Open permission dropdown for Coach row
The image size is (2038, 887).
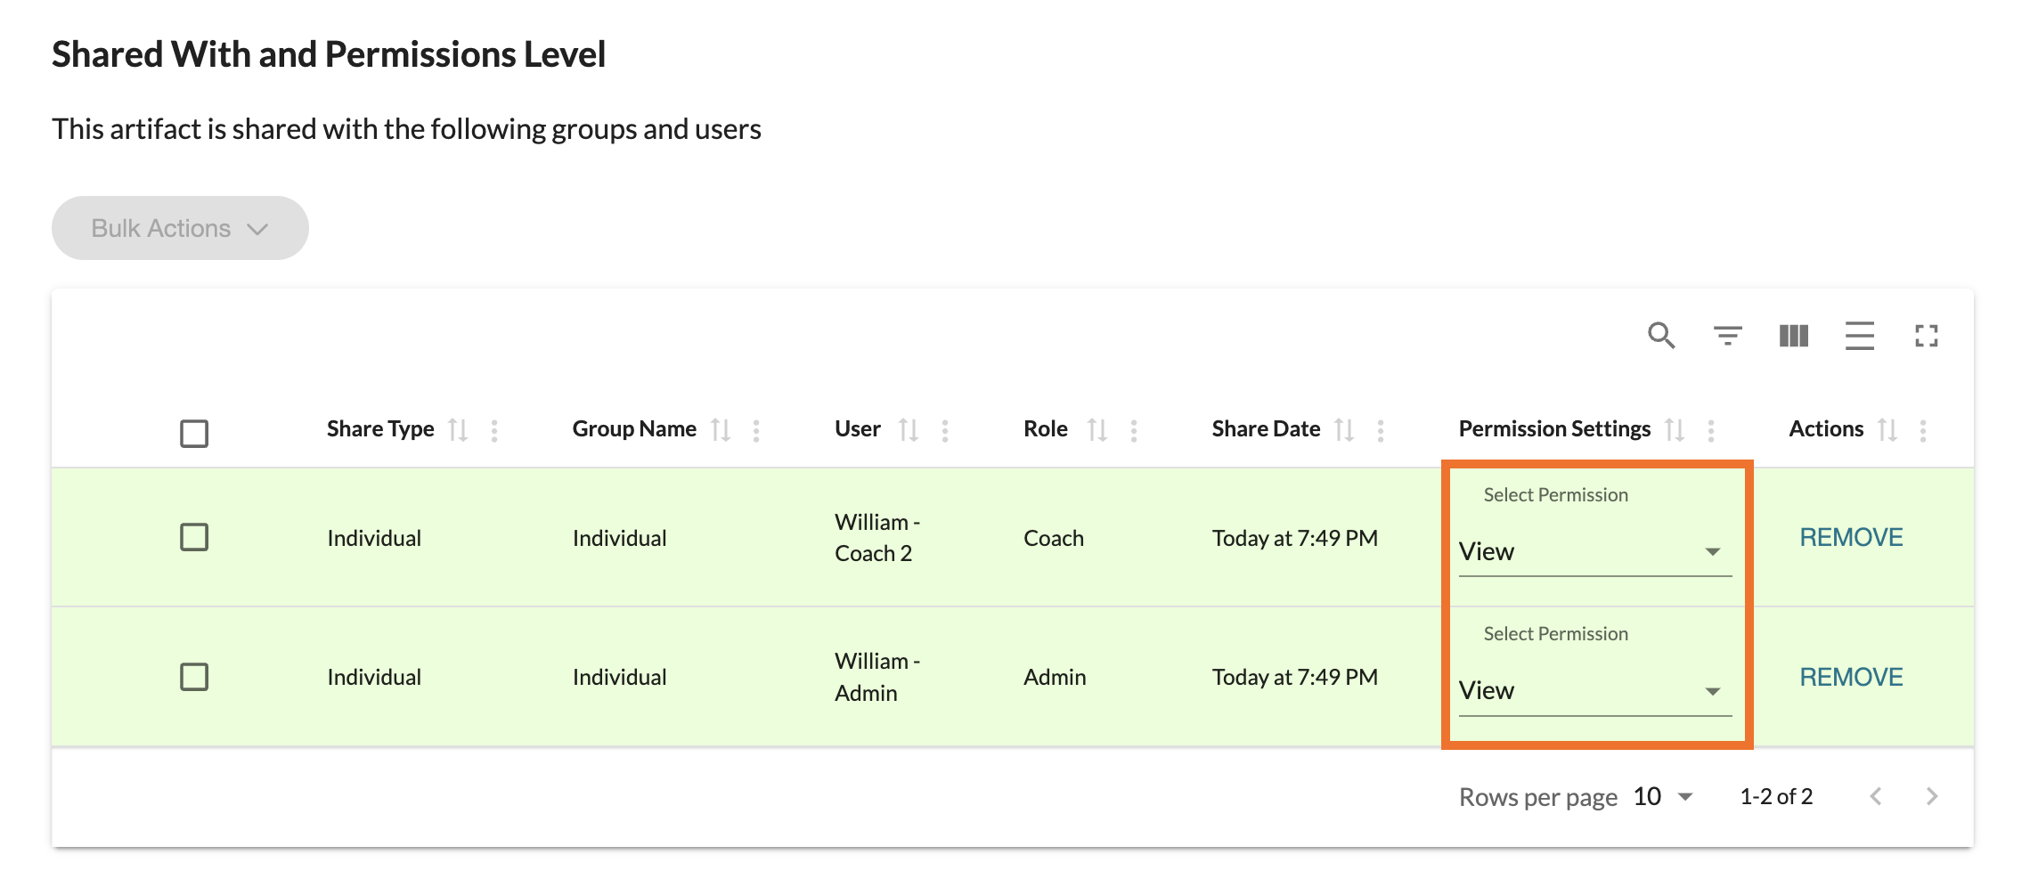1594,552
